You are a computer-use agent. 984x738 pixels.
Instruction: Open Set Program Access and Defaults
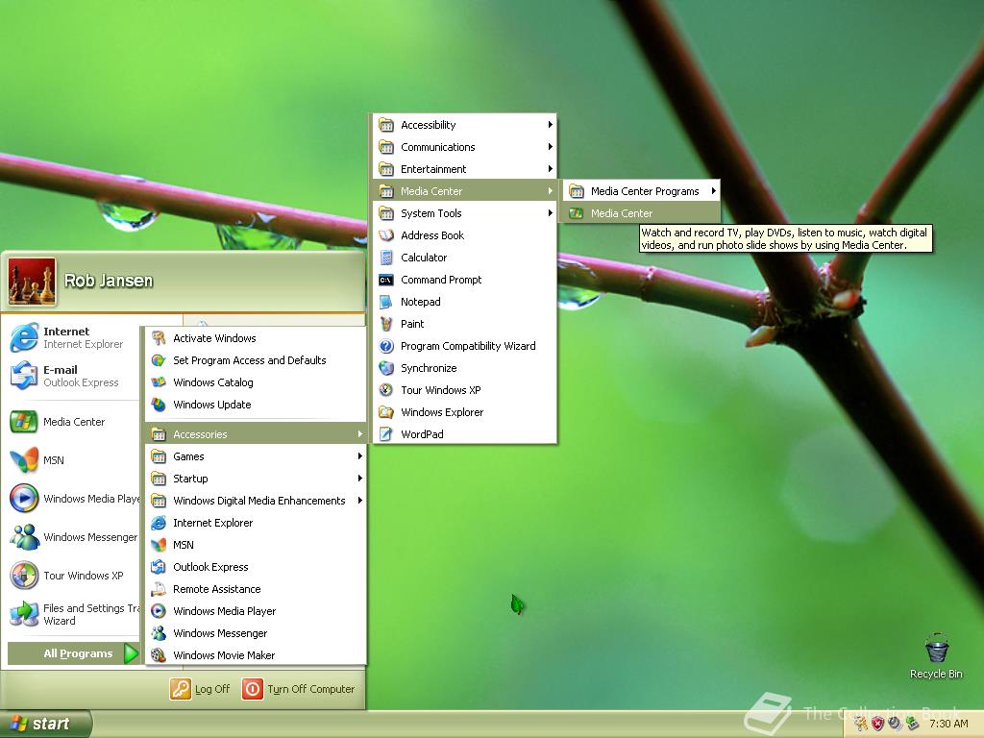click(256, 360)
